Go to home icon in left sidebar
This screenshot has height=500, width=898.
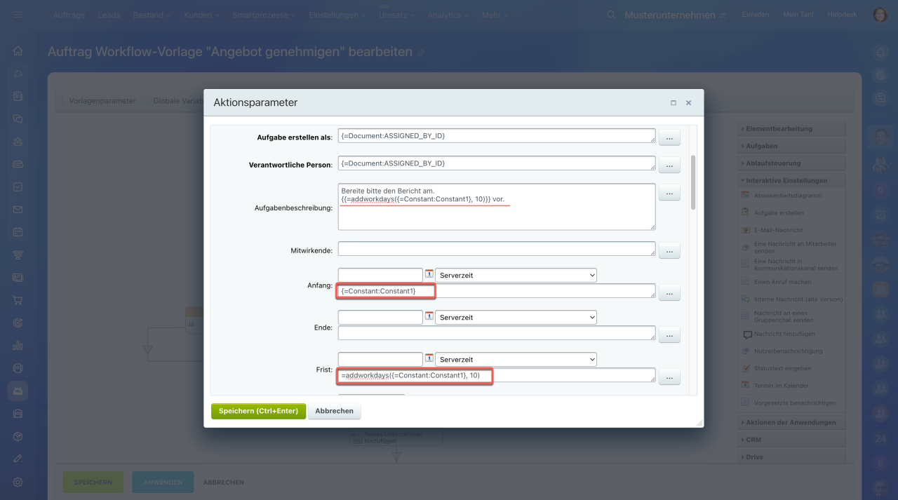tap(18, 50)
